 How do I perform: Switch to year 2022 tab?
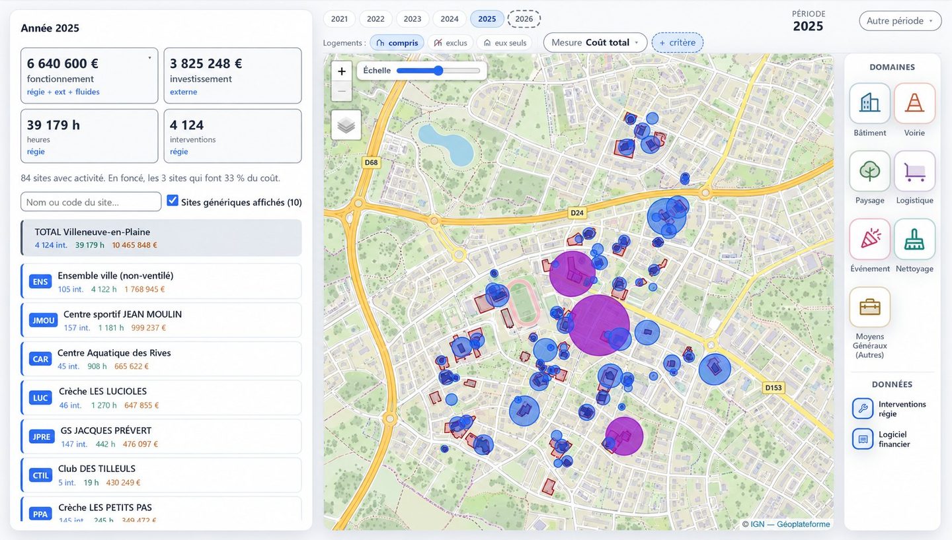[x=376, y=19]
